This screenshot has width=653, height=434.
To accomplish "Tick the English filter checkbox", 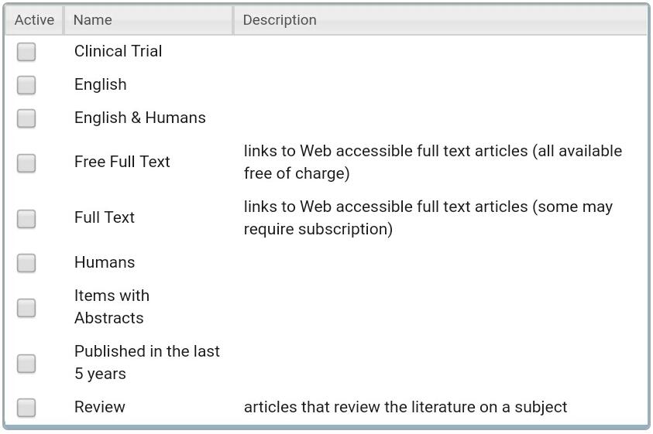I will coord(26,85).
